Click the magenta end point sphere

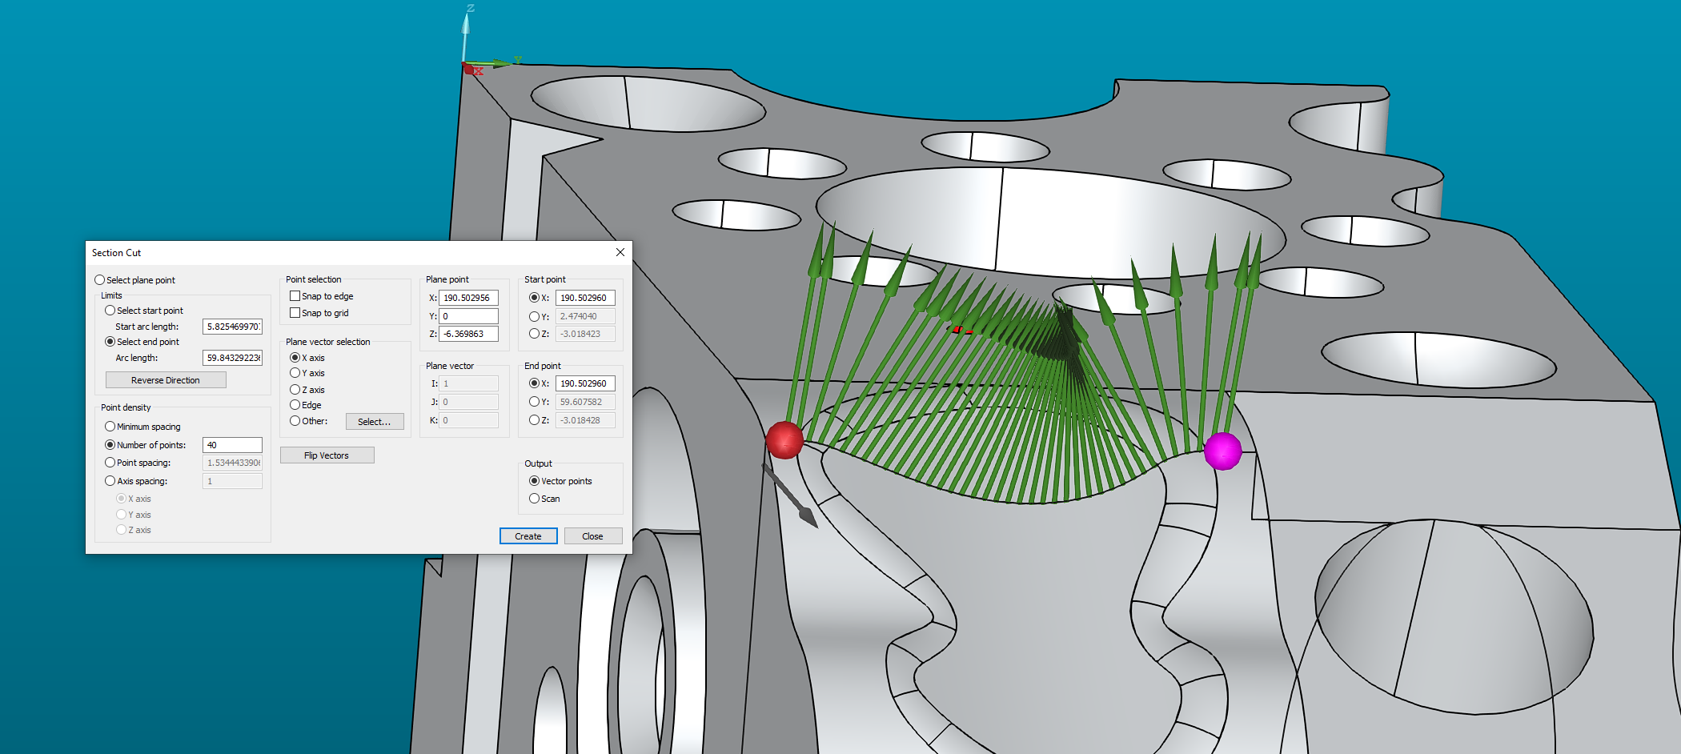pos(1223,451)
